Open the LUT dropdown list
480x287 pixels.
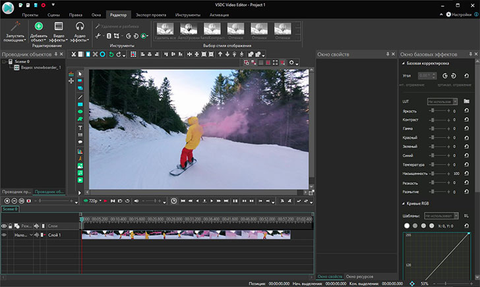click(x=442, y=101)
